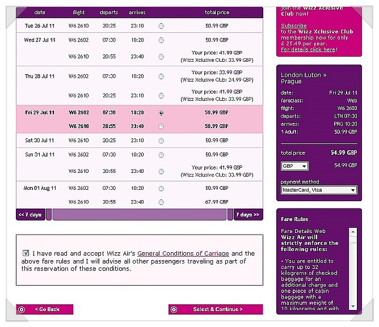Image resolution: width=379 pixels, height=327 pixels.
Task: Click circular icon on Select & Continue button
Action: pyautogui.click(x=174, y=309)
